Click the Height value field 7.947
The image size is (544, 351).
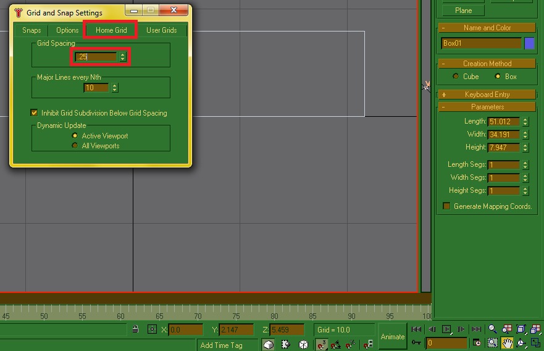pos(503,148)
